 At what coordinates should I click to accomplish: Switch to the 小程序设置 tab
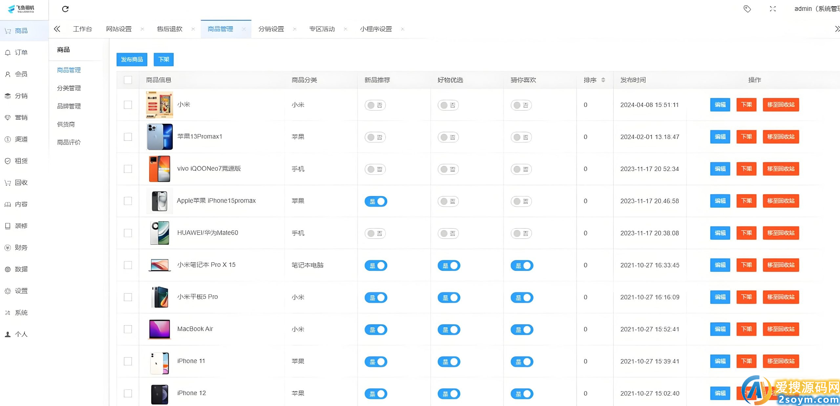[376, 29]
